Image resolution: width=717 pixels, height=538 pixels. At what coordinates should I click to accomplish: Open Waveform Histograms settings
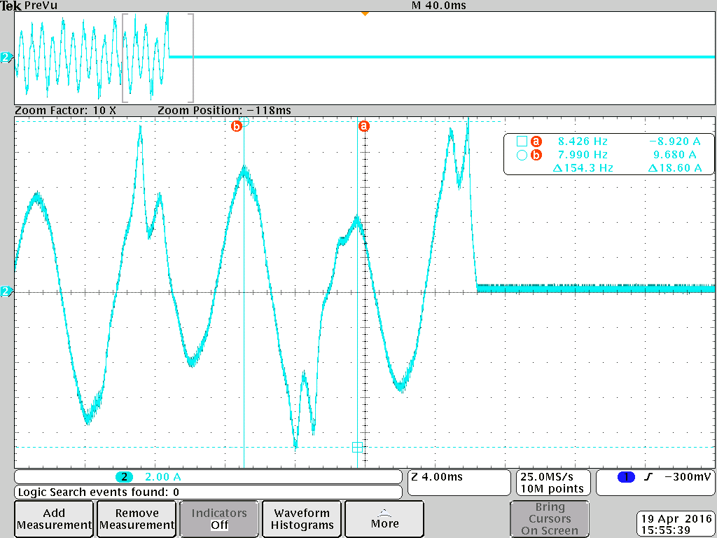302,519
